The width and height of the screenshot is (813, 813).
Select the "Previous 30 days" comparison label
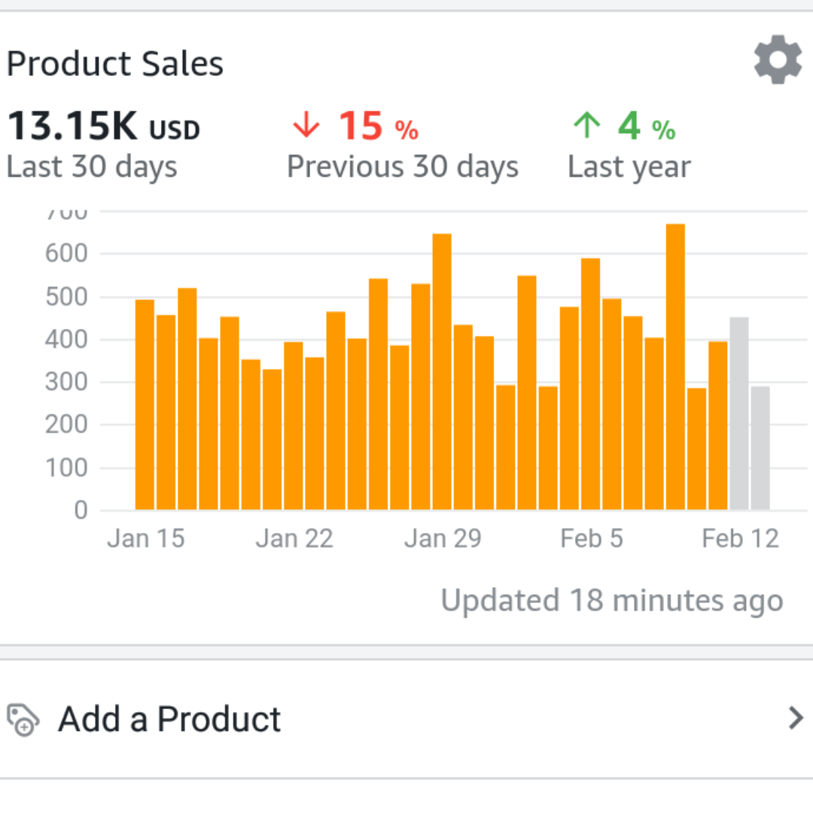403,167
